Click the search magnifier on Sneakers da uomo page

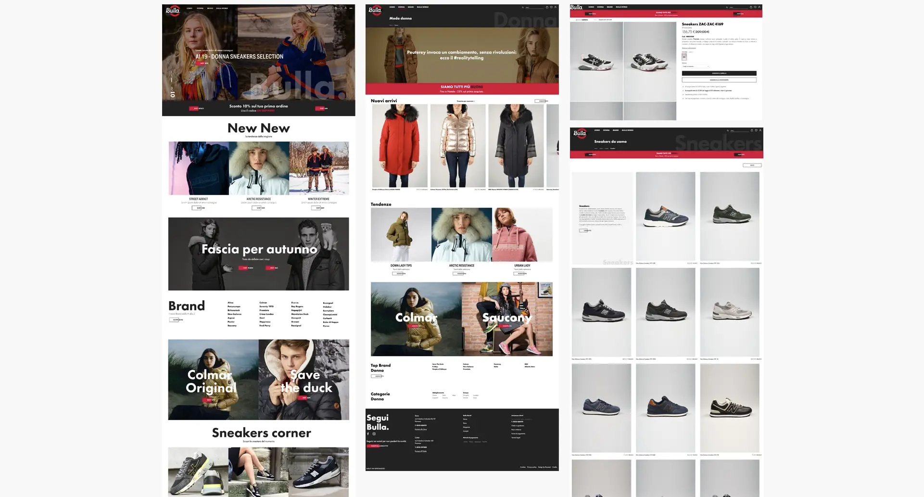point(728,130)
